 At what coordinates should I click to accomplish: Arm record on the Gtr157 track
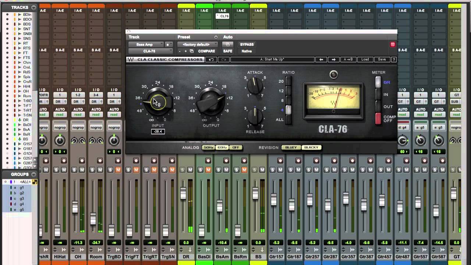coord(280,160)
